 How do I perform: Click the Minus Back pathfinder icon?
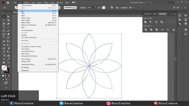(x=173, y=29)
